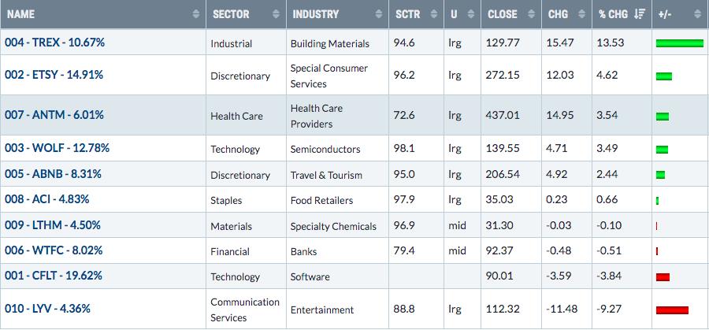Sort by INDUSTRY using its arrow icon
Screen dimensions: 709x330
379,14
